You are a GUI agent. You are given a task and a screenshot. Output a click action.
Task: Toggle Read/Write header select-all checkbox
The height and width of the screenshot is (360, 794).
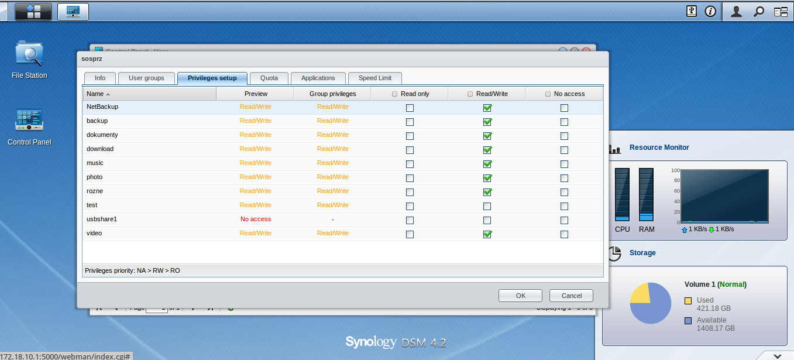point(470,94)
